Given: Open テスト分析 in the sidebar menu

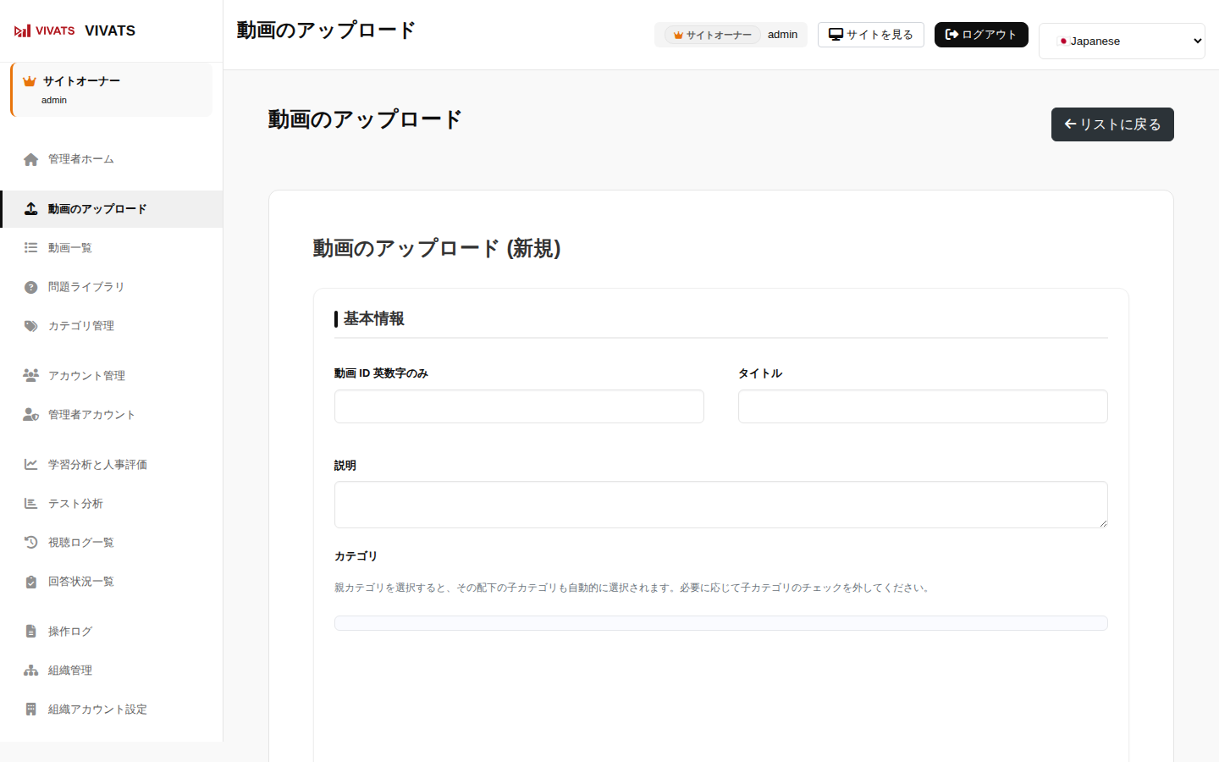Looking at the screenshot, I should [112, 503].
